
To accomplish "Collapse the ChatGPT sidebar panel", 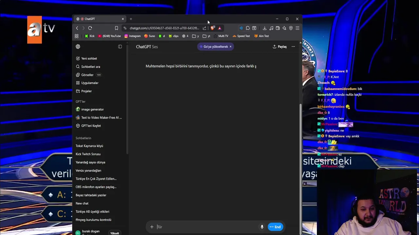I will pyautogui.click(x=120, y=47).
